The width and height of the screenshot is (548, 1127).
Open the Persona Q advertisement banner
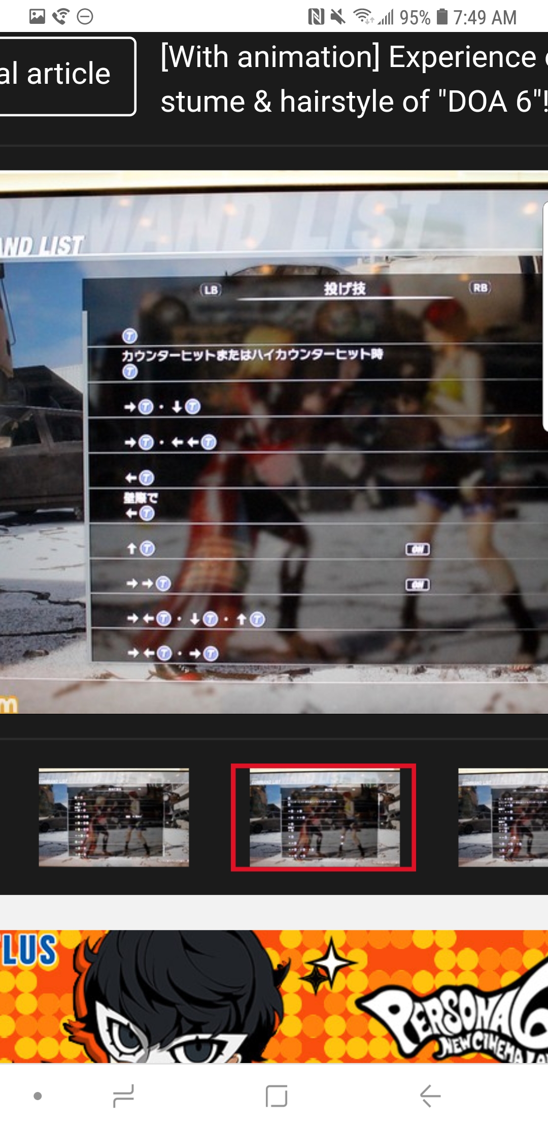click(x=274, y=996)
